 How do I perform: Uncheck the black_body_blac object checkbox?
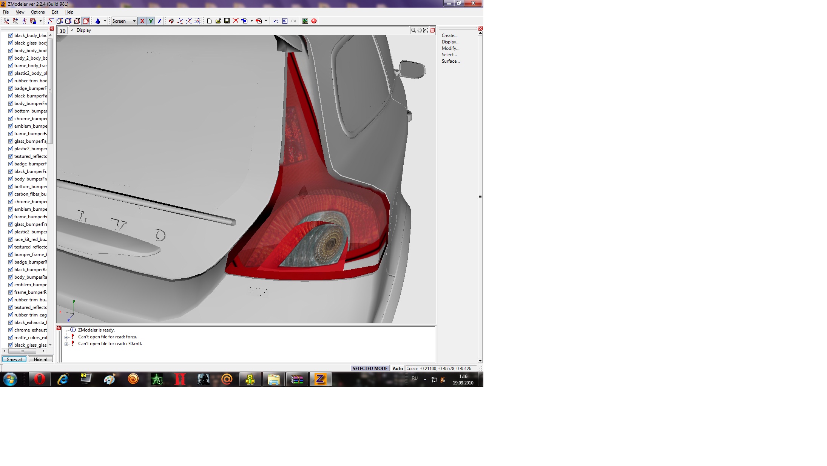click(11, 35)
